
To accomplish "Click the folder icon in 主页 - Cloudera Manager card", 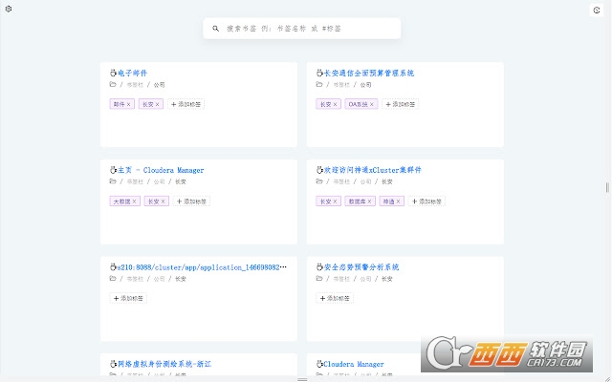I will (113, 181).
